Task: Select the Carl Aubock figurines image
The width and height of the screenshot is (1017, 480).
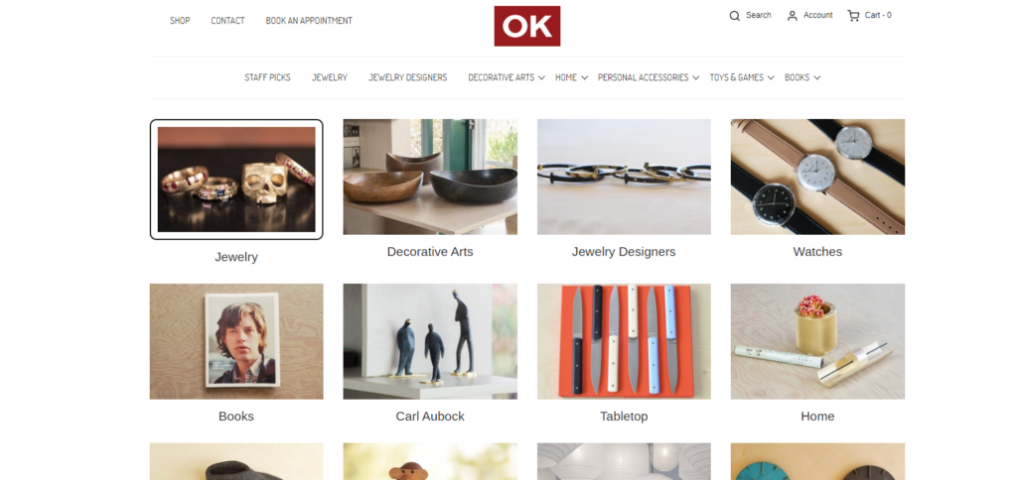Action: (430, 341)
